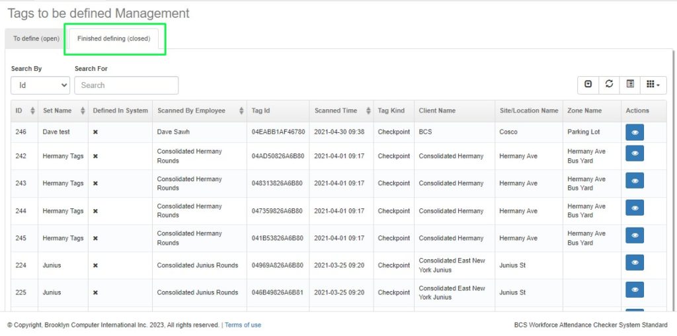Viewport: 677px width, 336px height.
Task: Select Finished defining (closed) tab
Action: click(x=114, y=39)
